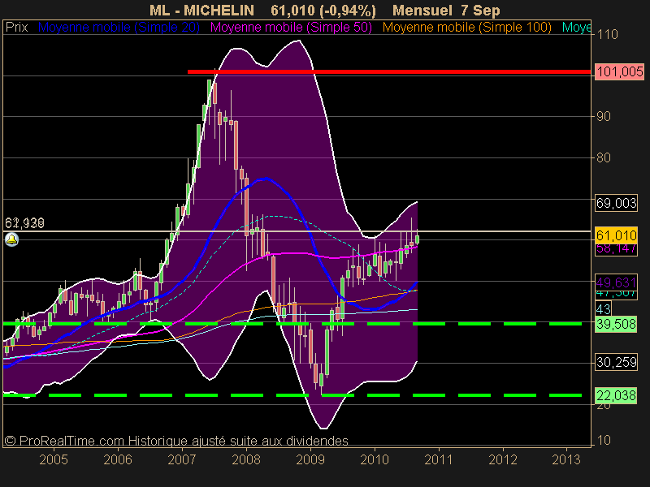The height and width of the screenshot is (487, 650).
Task: Click the "(-0,94%)" change value in the title
Action: 348,11
